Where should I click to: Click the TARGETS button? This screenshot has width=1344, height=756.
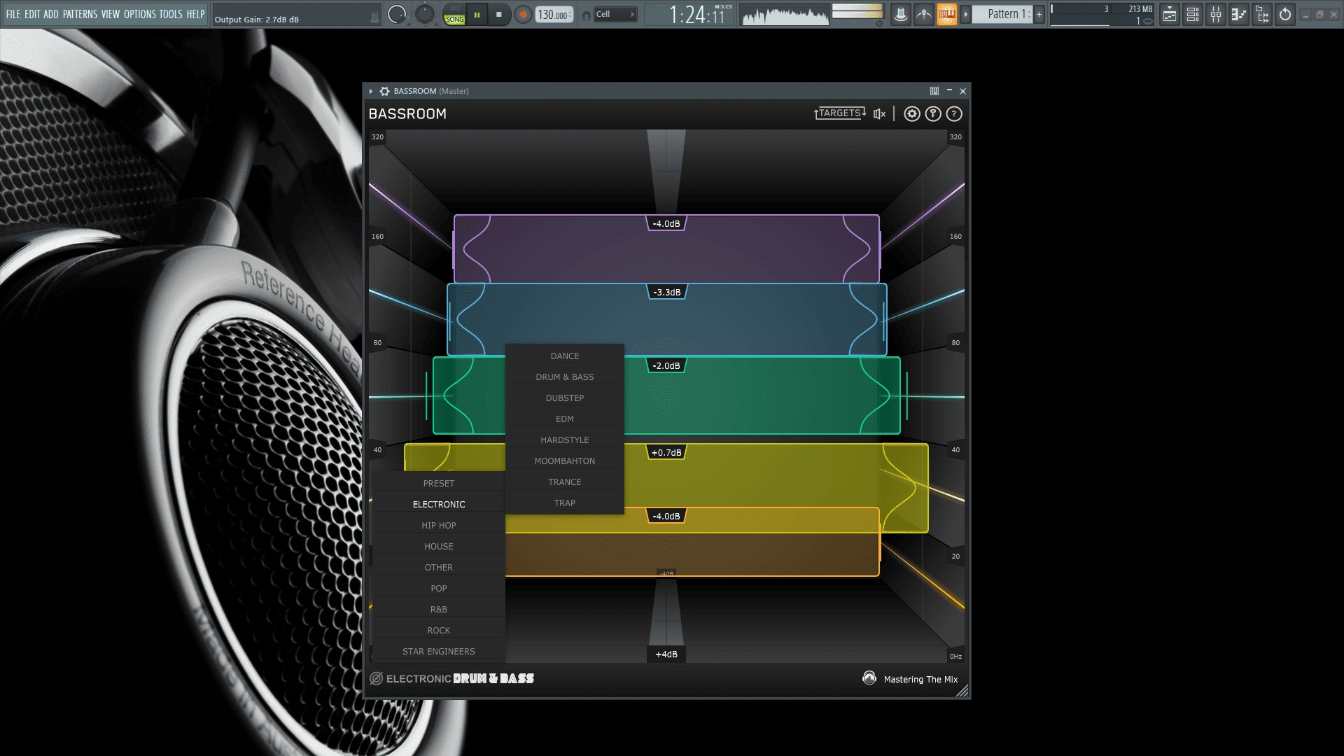(840, 113)
